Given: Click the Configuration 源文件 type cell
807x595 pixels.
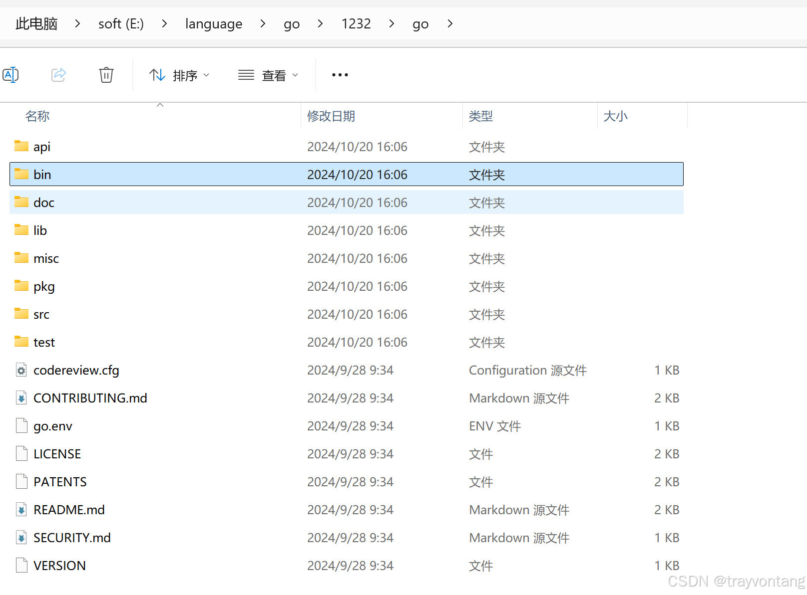Looking at the screenshot, I should pyautogui.click(x=528, y=370).
